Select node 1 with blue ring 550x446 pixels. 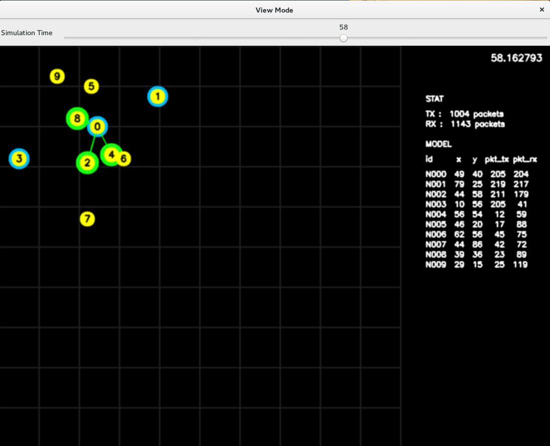pos(158,96)
